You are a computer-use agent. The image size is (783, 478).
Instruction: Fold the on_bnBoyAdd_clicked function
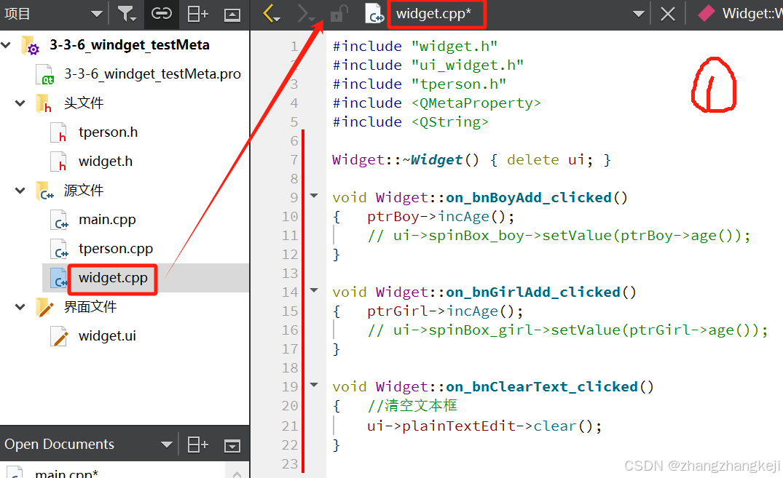tap(314, 196)
